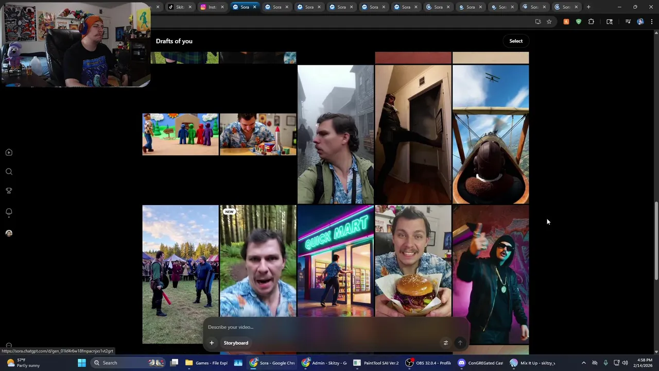
Task: Open the medieval fair sword fight draft
Action: (x=181, y=275)
